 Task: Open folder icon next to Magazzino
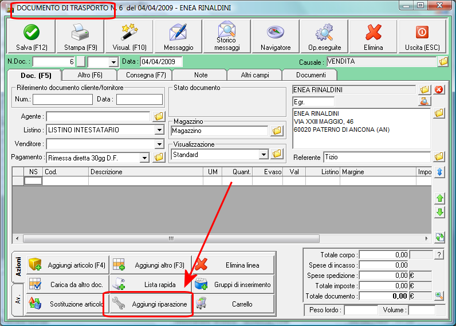(x=277, y=131)
